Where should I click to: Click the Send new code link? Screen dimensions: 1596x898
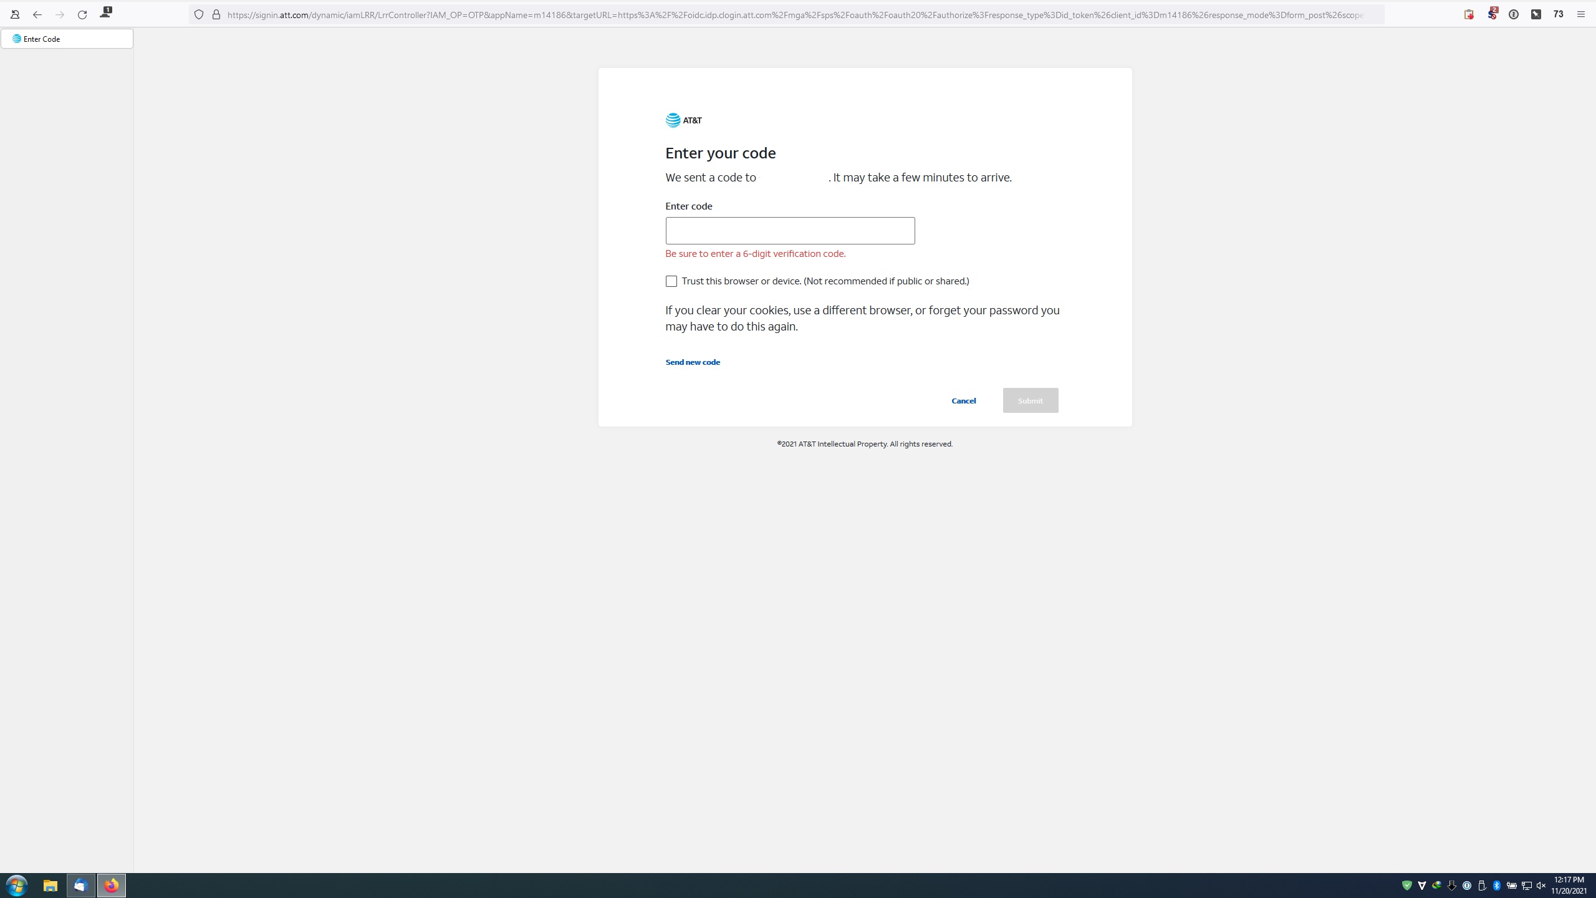tap(693, 362)
